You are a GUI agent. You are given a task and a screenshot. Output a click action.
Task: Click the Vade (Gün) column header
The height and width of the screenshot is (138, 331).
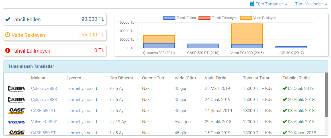coord(185,78)
